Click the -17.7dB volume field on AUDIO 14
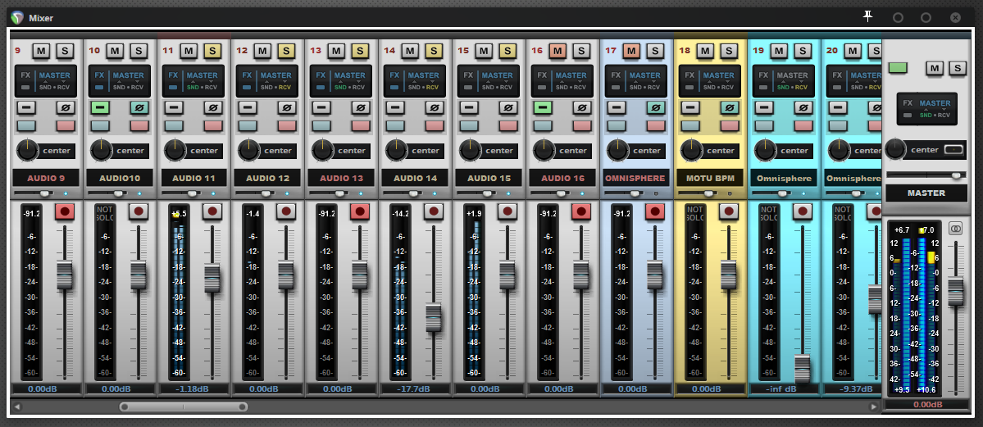The height and width of the screenshot is (427, 983). 414,388
